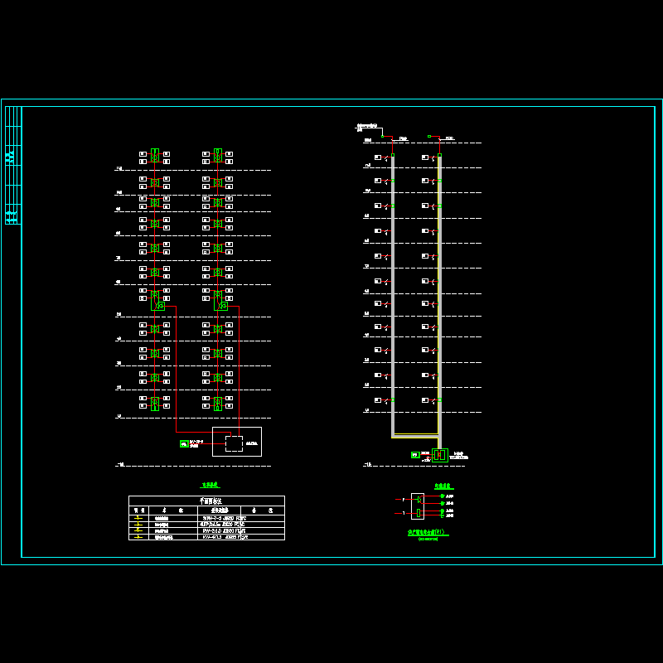663x663 pixels.
Task: Select the last symbol row in legend table
Action: coord(206,537)
